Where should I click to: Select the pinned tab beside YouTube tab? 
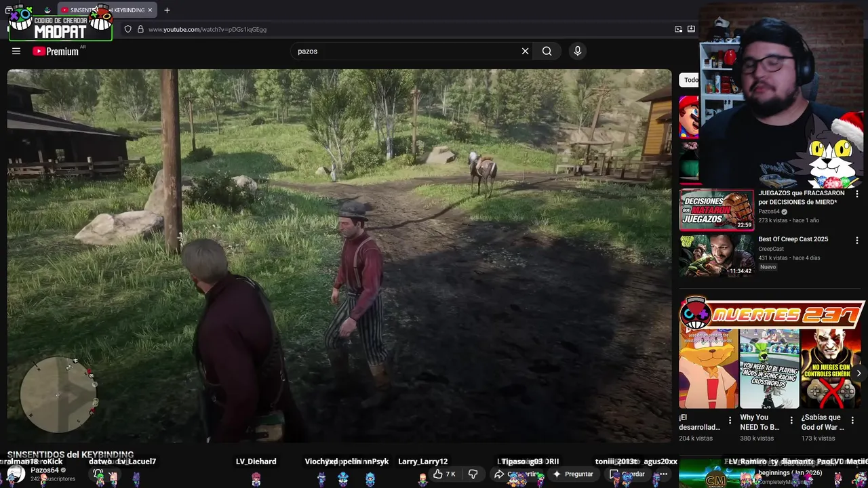click(47, 10)
